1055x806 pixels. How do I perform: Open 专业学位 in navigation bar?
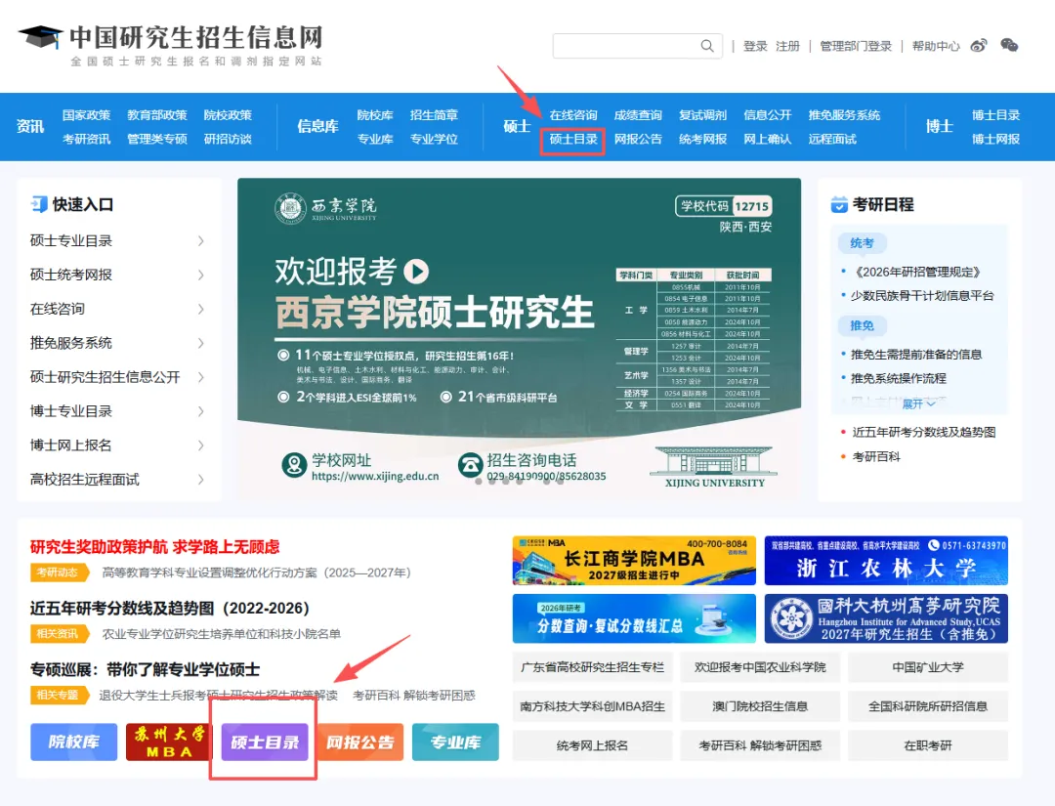click(434, 139)
